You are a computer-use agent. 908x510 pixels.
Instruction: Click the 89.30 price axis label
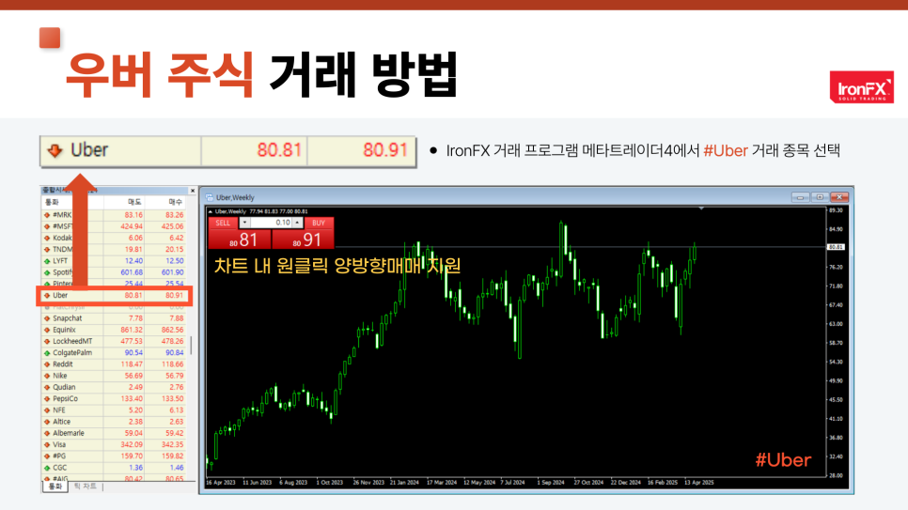(x=836, y=210)
